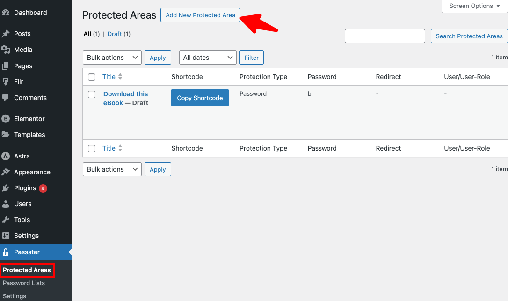Check the select-all checkbox in header row
Viewport: 508px width, 302px height.
[x=91, y=77]
